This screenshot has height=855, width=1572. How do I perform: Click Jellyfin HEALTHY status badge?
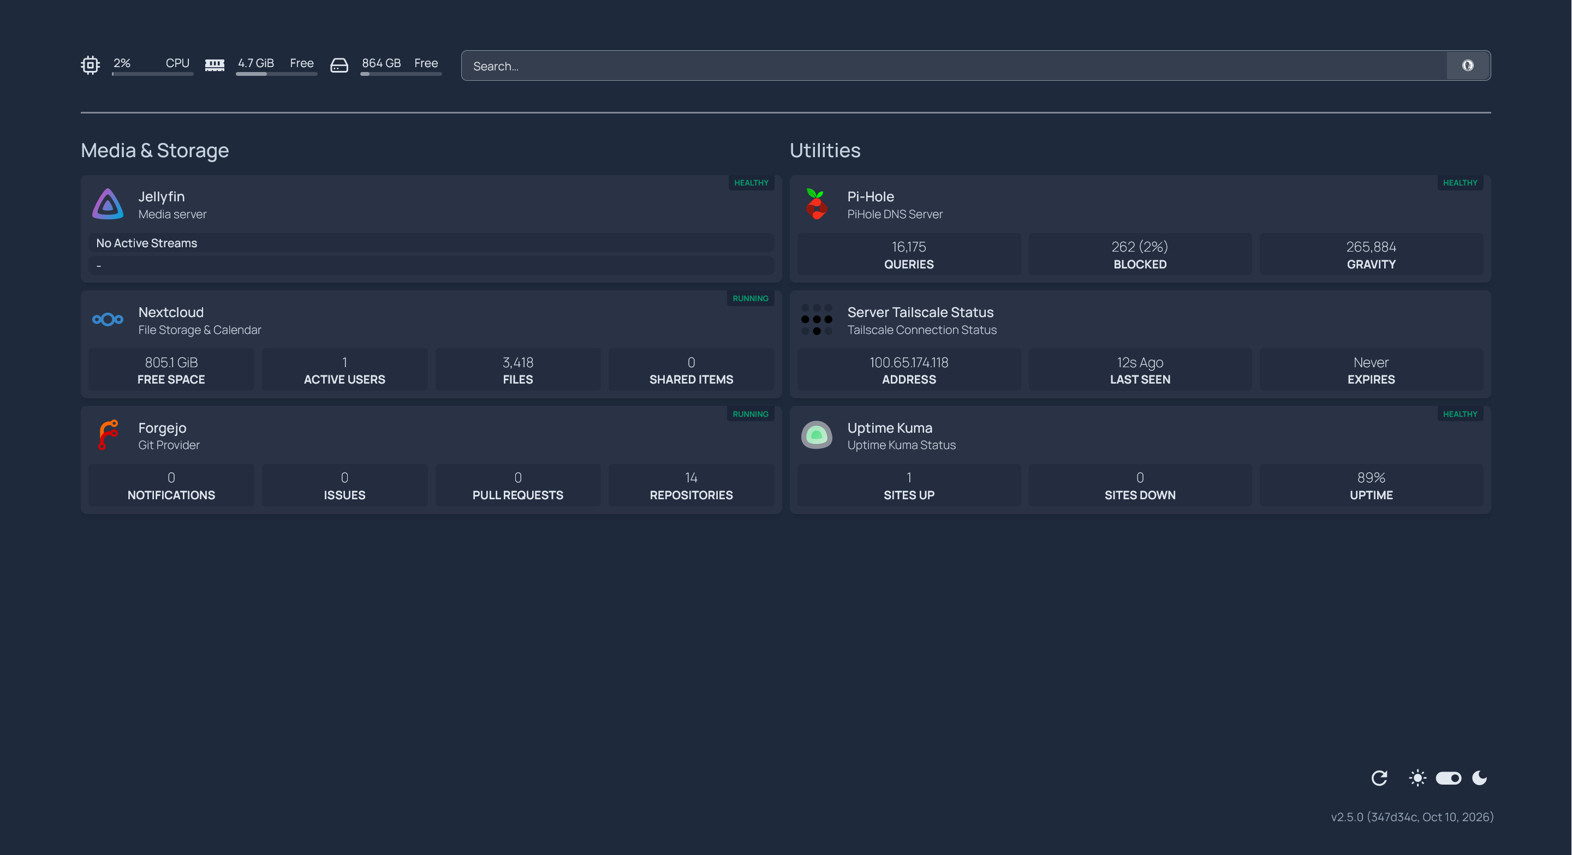pos(751,183)
